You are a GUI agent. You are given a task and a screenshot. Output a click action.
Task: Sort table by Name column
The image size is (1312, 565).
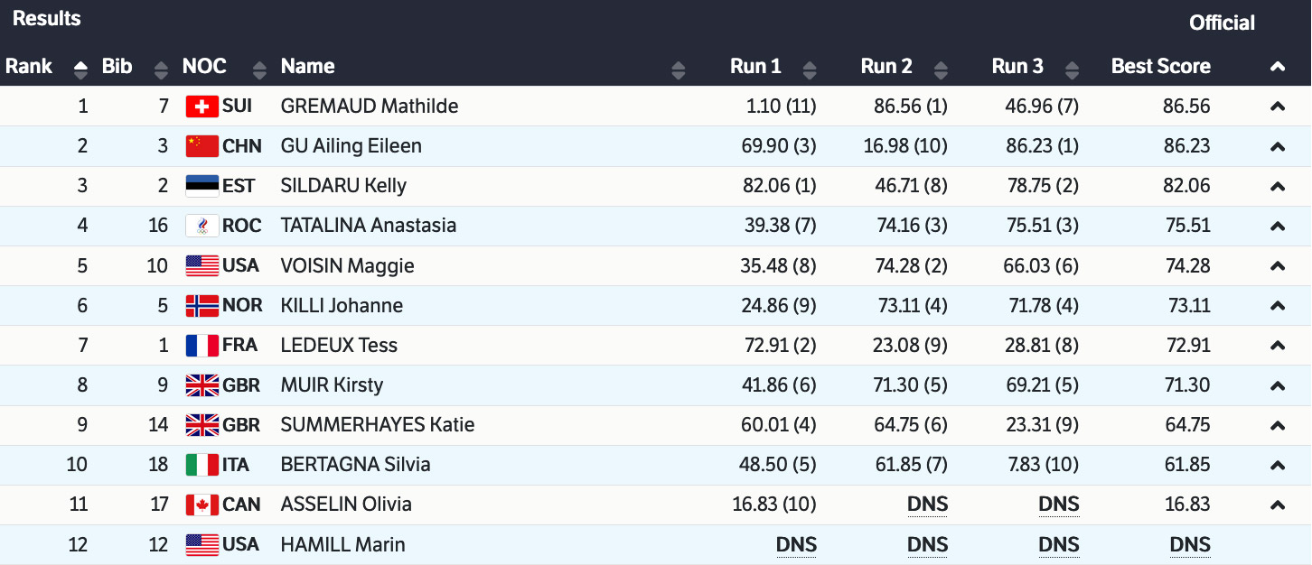[x=679, y=69]
